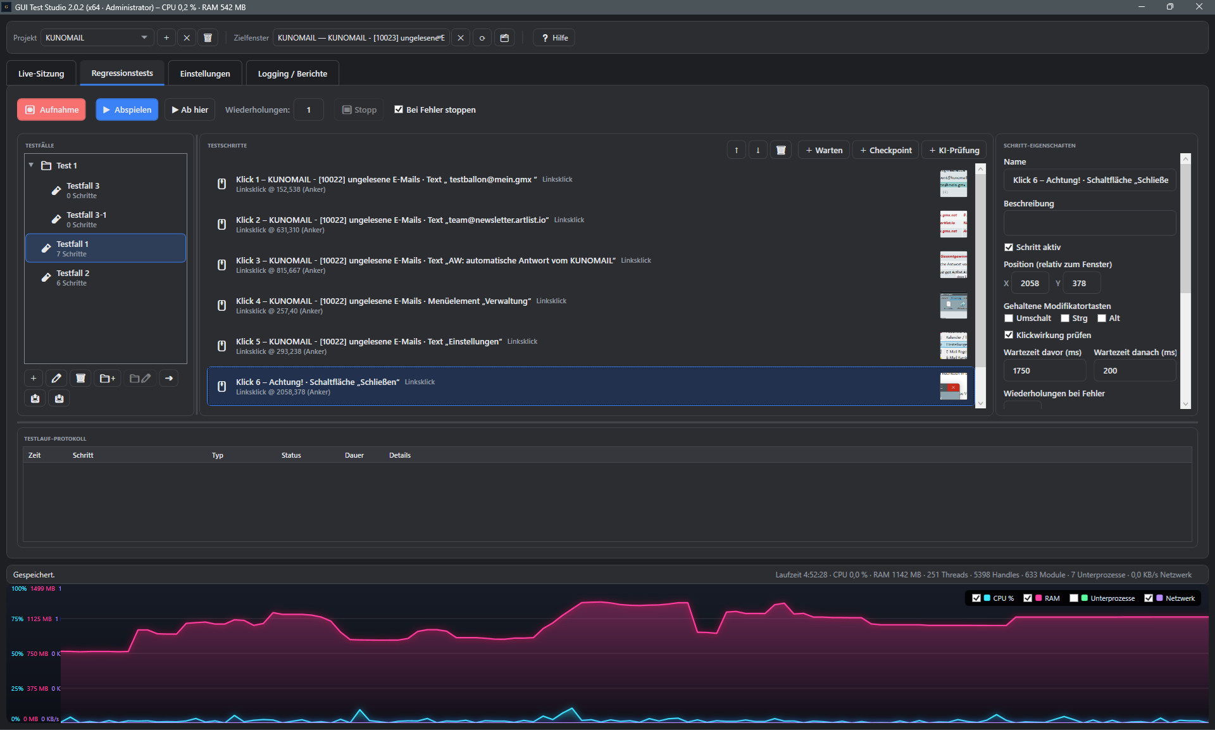Image resolution: width=1215 pixels, height=730 pixels.
Task: Add a Warten step
Action: (x=824, y=150)
